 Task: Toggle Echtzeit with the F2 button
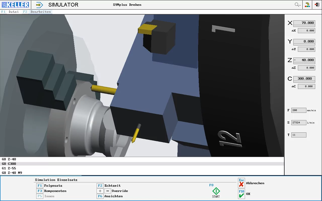tap(100, 186)
